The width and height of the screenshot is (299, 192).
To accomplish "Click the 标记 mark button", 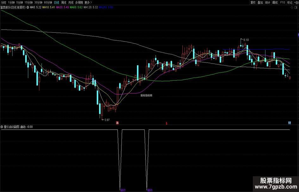I will click(x=290, y=3).
